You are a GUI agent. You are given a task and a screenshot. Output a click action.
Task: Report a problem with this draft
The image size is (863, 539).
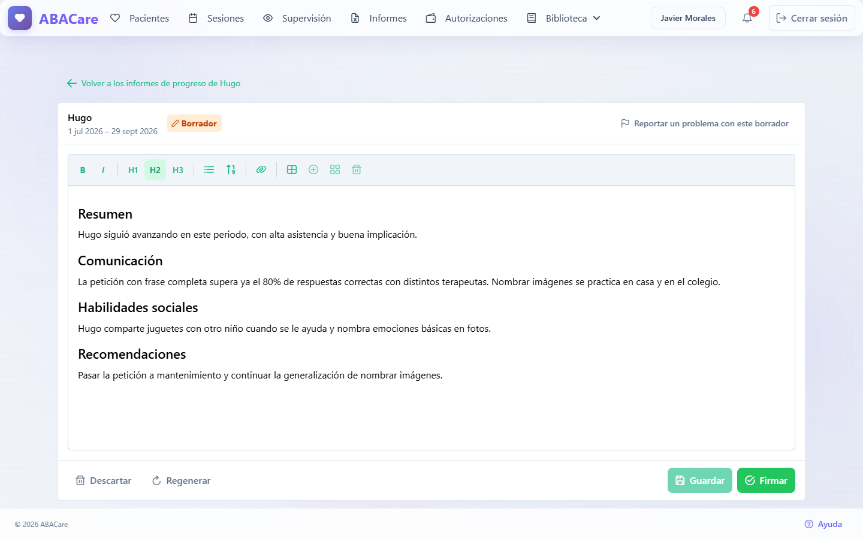click(705, 123)
